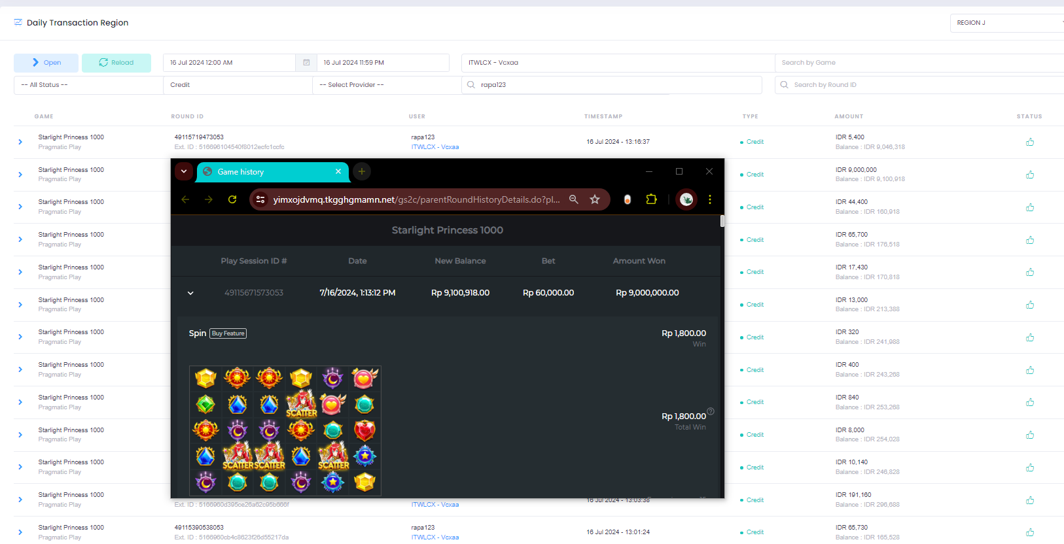Open a new browser tab
Viewport: 1064px width, 544px height.
(362, 171)
